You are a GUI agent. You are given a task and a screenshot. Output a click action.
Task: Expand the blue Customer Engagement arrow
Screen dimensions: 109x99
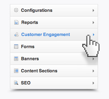pyautogui.click(x=94, y=35)
